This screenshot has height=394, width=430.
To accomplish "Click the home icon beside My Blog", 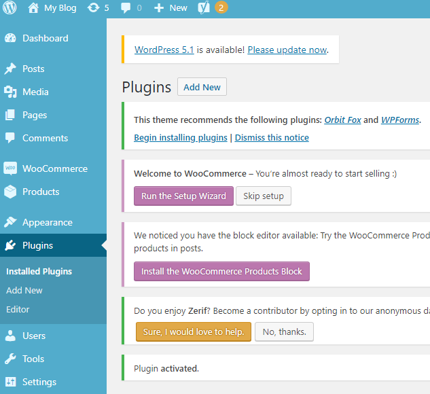I will (x=33, y=7).
